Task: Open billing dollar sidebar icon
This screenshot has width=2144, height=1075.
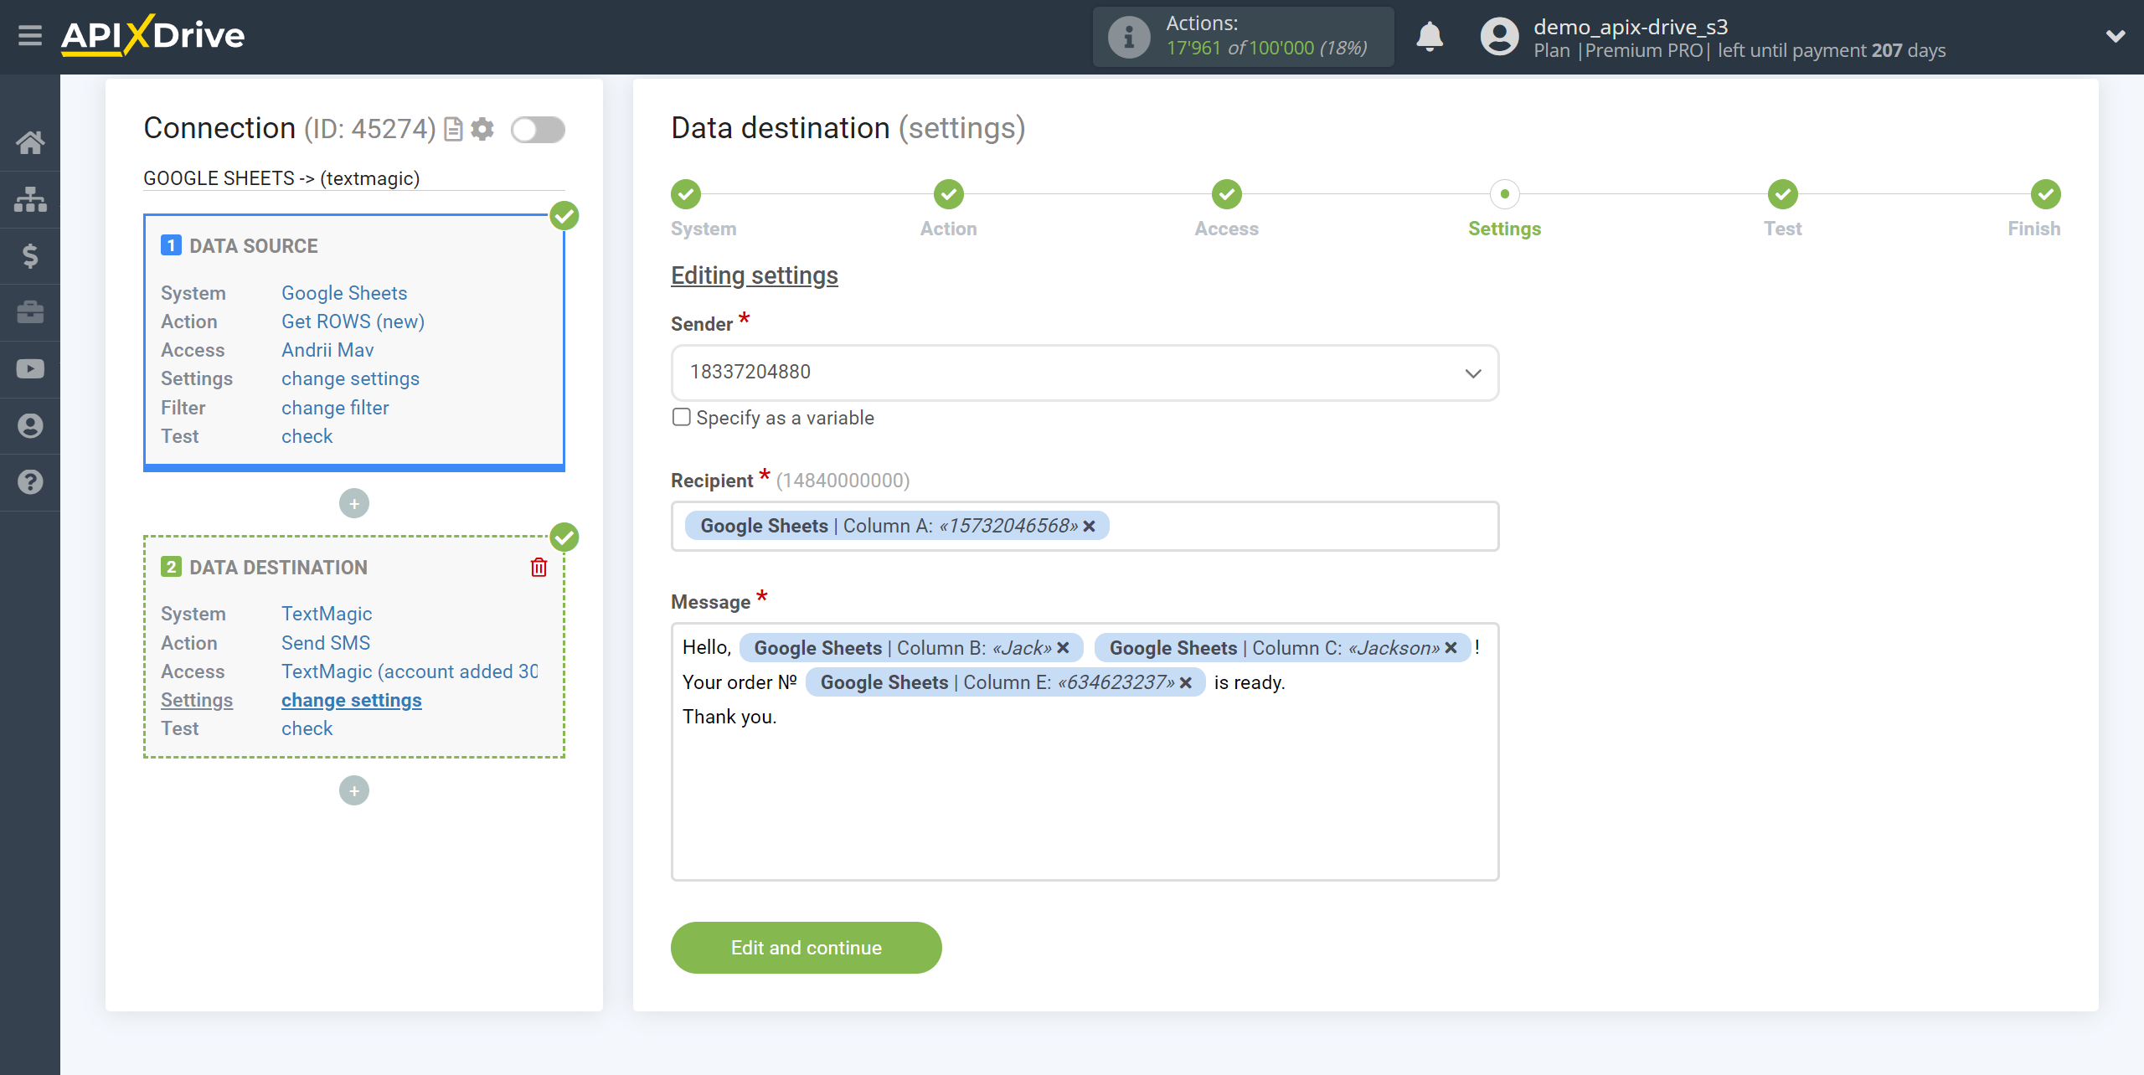Action: [x=30, y=255]
